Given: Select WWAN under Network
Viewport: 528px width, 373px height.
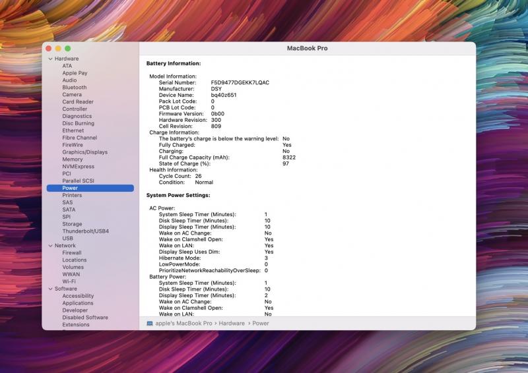Looking at the screenshot, I should point(71,274).
